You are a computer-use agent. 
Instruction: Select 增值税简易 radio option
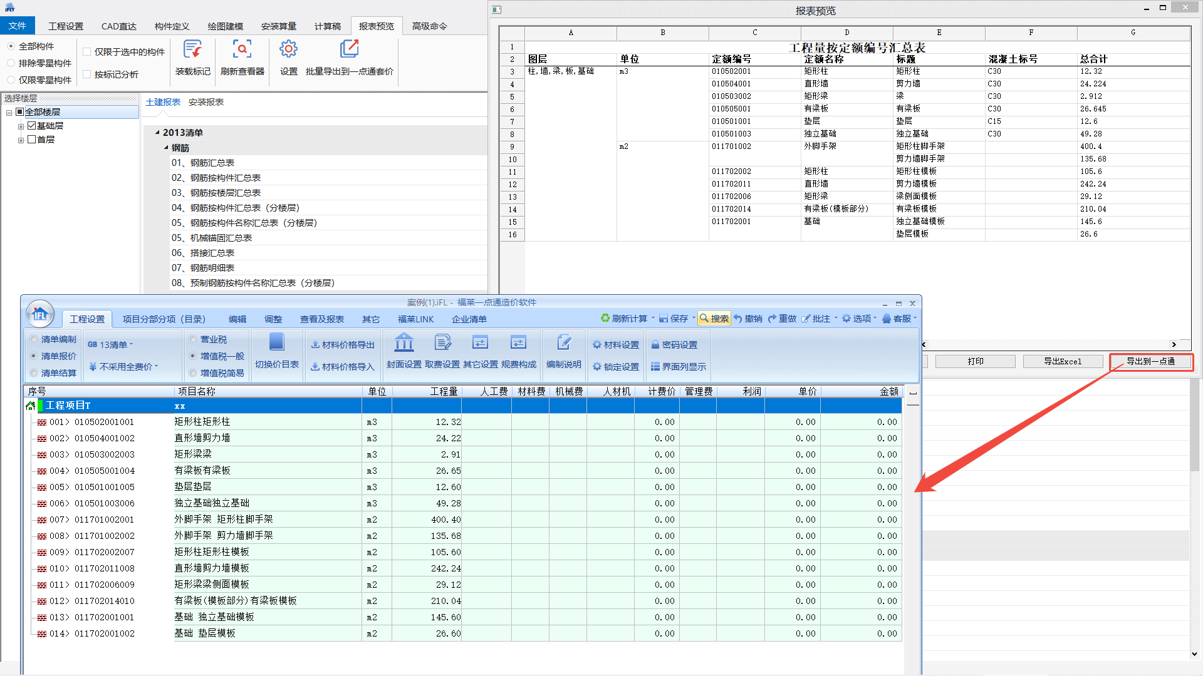[x=193, y=373]
